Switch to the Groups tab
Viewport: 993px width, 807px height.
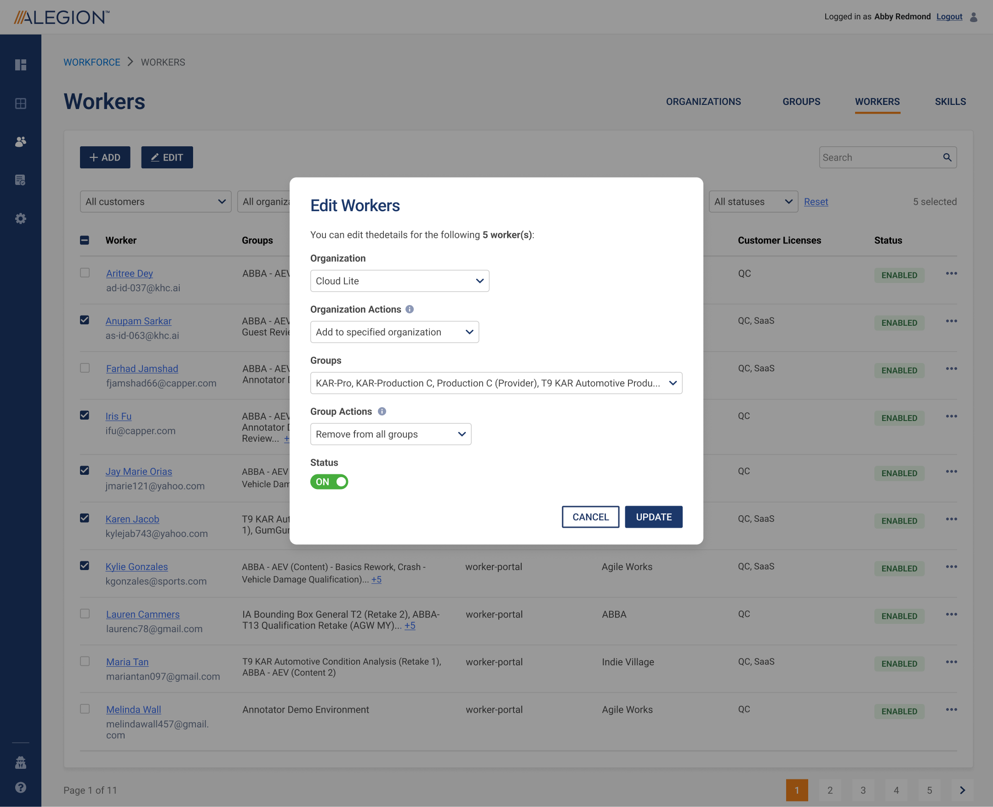[801, 101]
